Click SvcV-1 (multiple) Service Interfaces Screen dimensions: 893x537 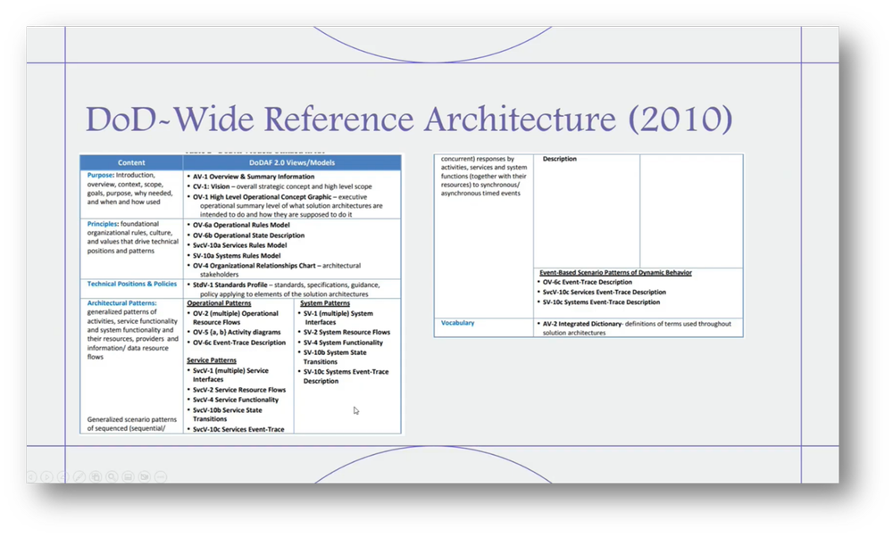pos(230,376)
